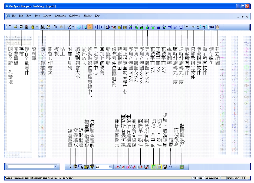Click the modify part position icon
Viewport: 254px width, 183px height.
(x=114, y=27)
